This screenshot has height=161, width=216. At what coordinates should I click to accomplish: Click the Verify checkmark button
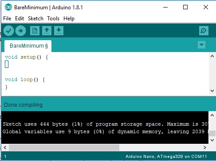[x=8, y=30]
